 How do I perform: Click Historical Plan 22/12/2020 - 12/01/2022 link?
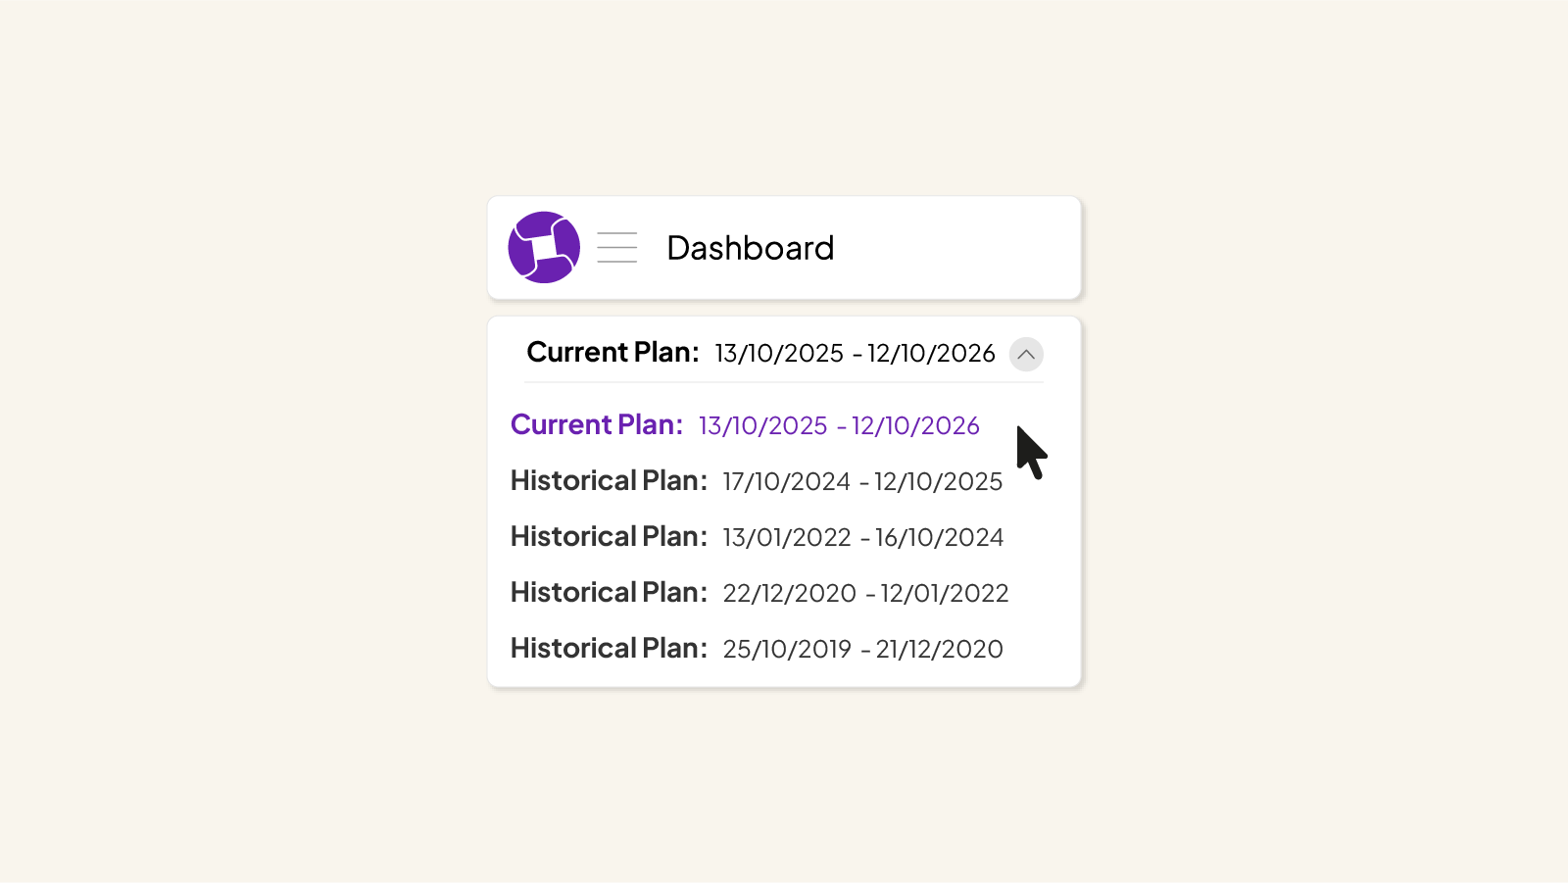tap(759, 592)
